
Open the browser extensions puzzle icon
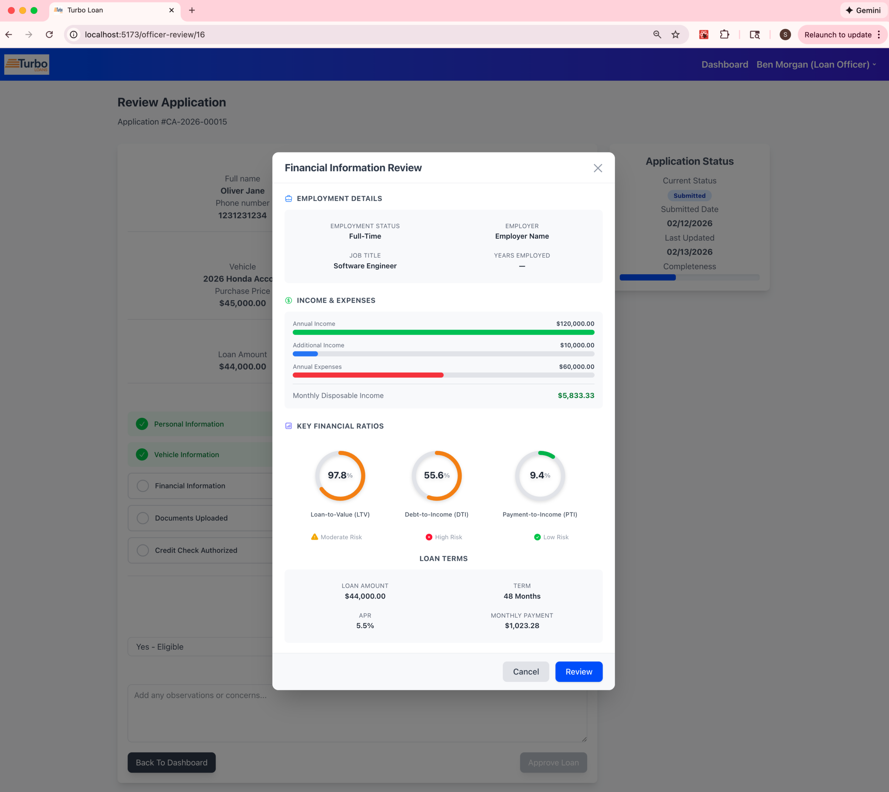pyautogui.click(x=724, y=34)
